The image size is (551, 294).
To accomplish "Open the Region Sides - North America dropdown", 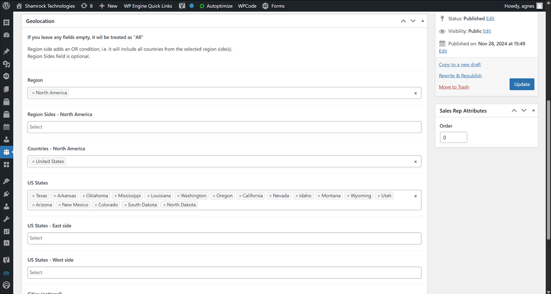I will pyautogui.click(x=224, y=127).
